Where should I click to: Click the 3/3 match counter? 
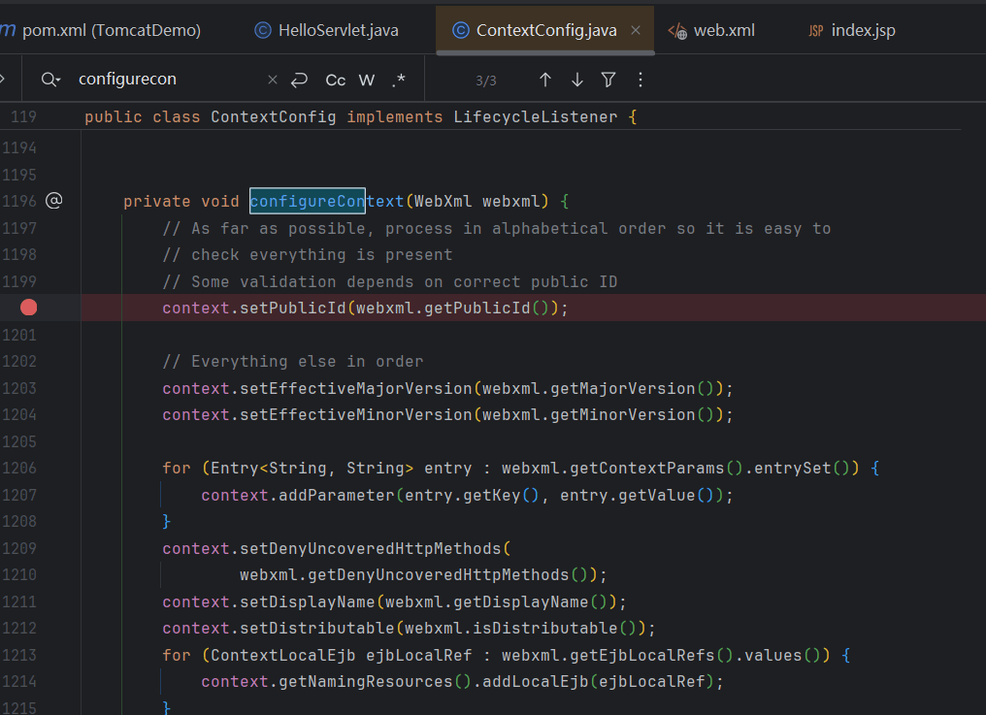pyautogui.click(x=486, y=81)
